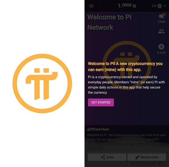Viewport: 169px width, 167px height.
Task: Click the GET STARTED button
Action: coord(101,102)
